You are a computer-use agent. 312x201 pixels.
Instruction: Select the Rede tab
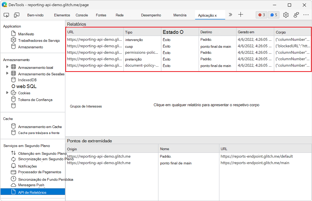(x=119, y=15)
